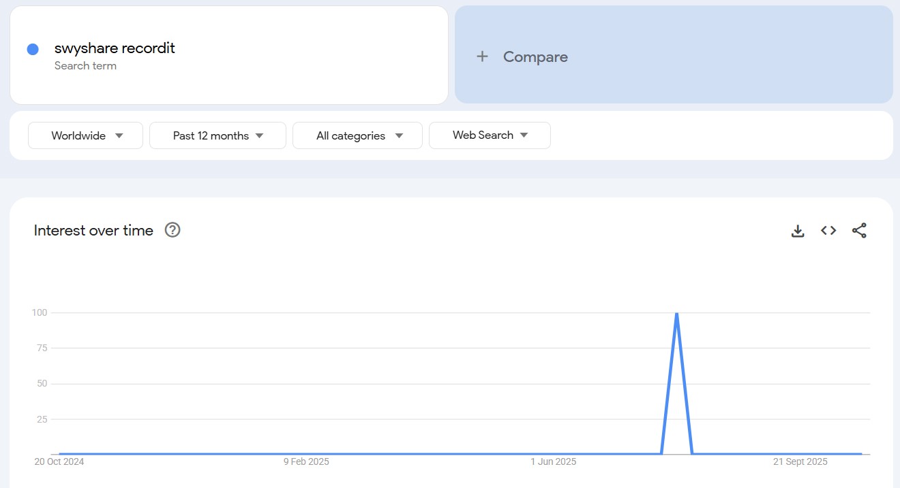Edit the swyshare recordit search term
900x488 pixels.
115,48
